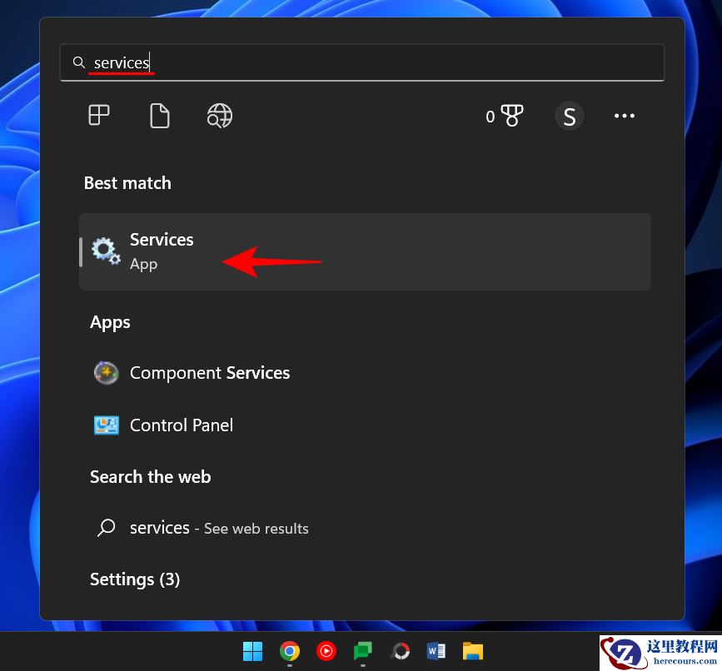Open Google Chat from the taskbar
Screen dimensions: 722x671
(x=362, y=651)
